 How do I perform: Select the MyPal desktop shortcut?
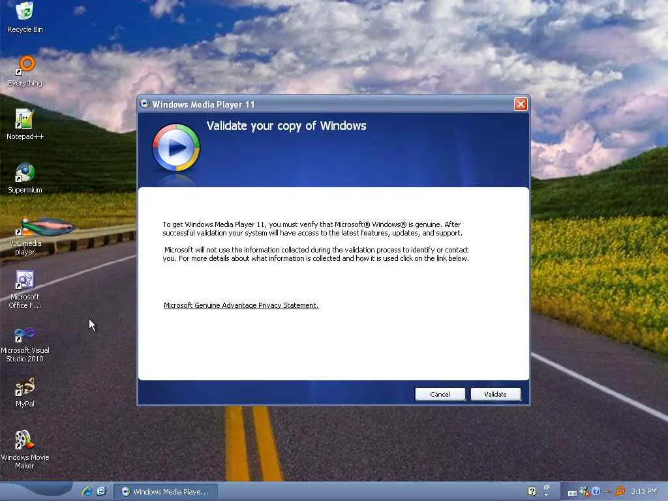tap(25, 393)
